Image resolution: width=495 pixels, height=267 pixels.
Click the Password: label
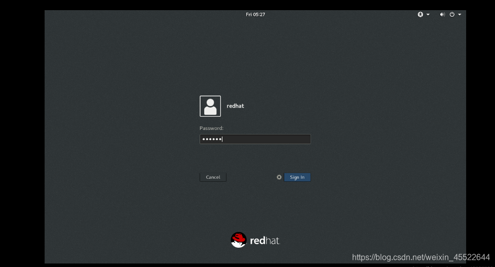[x=211, y=128]
